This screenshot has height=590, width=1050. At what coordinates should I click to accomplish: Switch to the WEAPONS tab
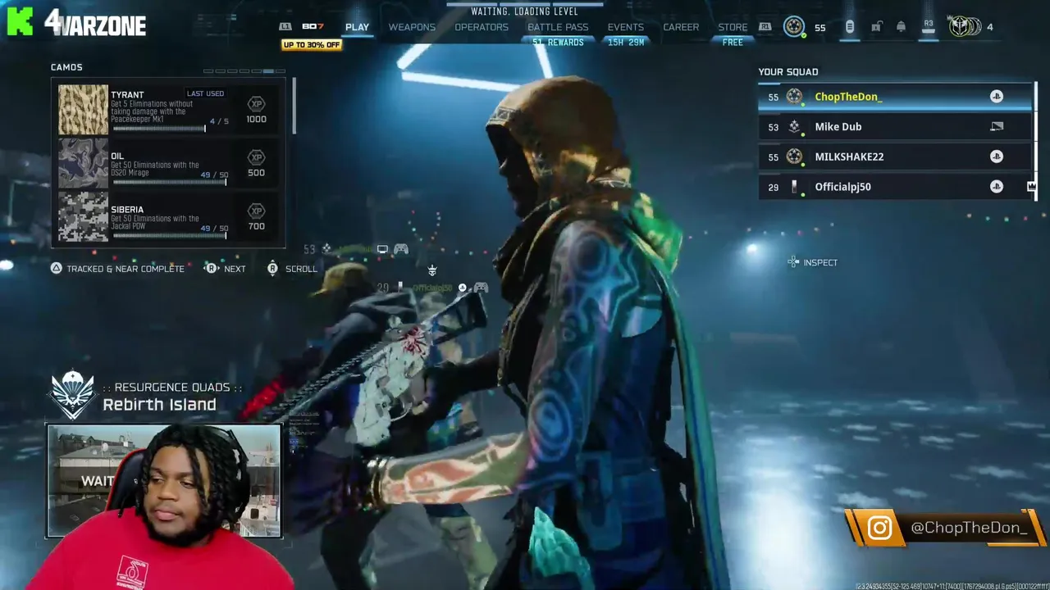tap(412, 27)
